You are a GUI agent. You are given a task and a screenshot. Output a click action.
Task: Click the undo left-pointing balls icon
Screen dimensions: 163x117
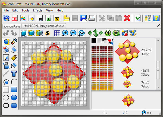(6, 33)
